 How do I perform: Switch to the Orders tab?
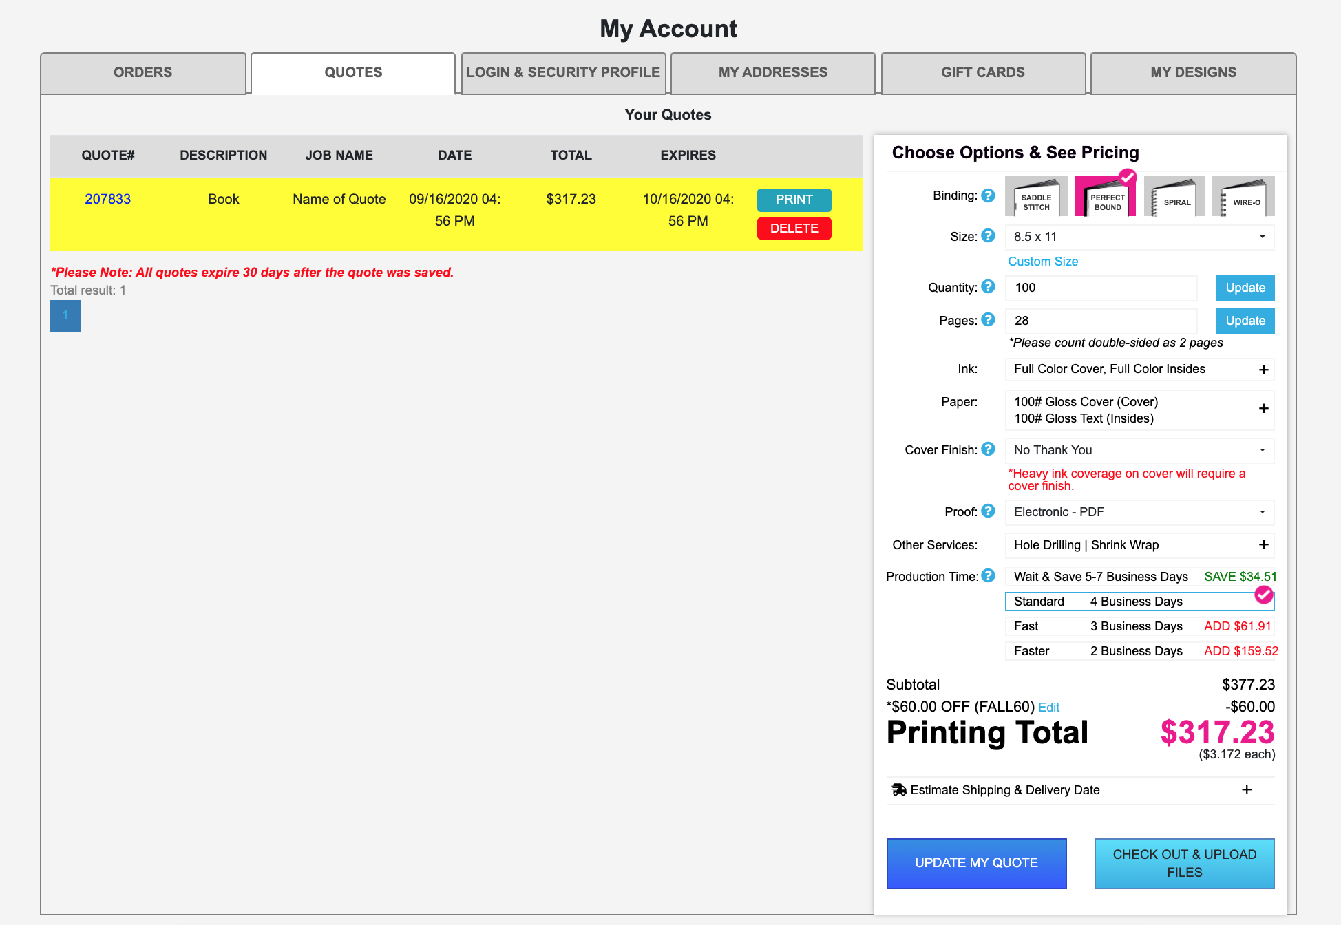coord(143,73)
